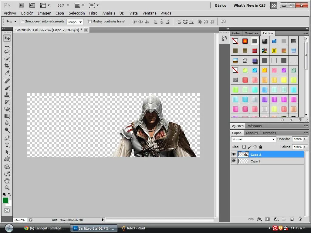Select the Hand tool

[x=7, y=181]
